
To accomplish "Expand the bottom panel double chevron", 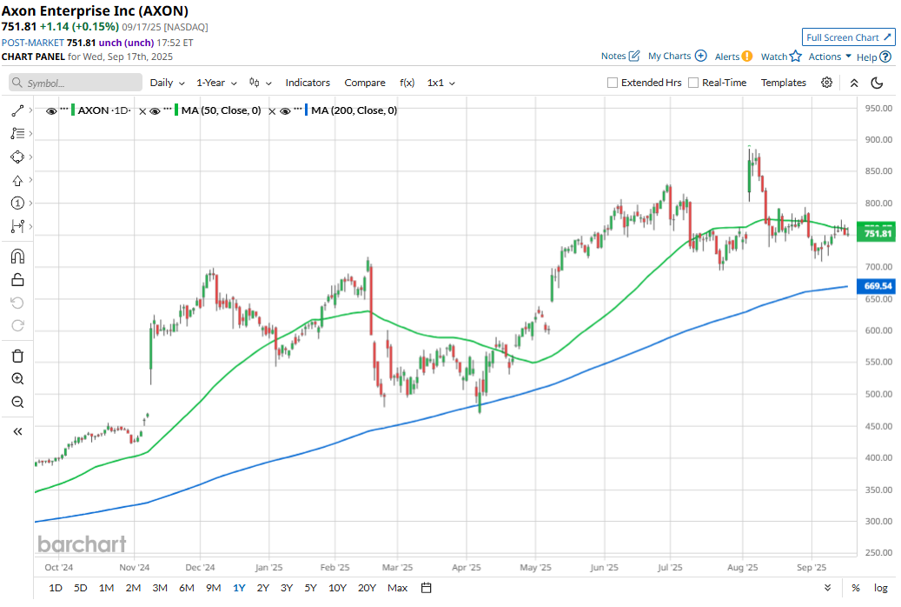I will tap(827, 588).
